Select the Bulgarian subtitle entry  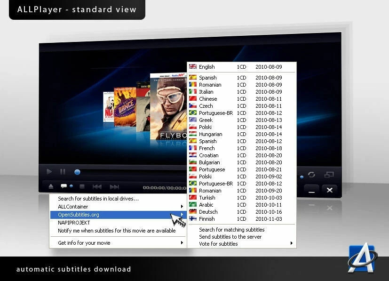point(242,162)
